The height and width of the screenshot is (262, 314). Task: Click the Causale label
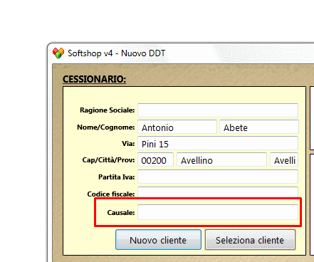coord(121,212)
